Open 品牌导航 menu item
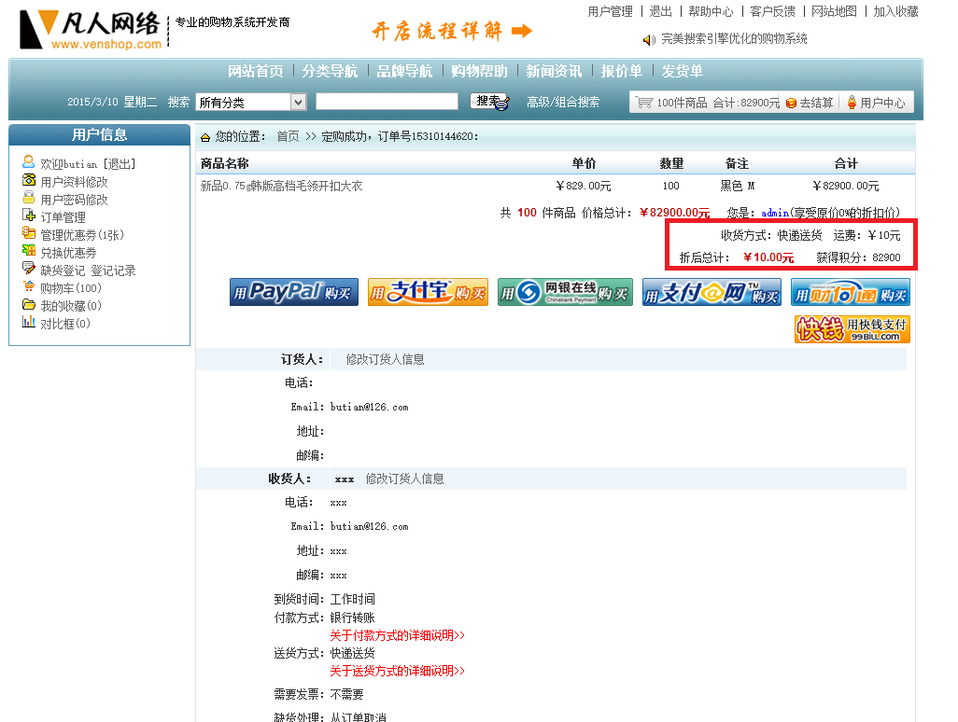 pos(404,72)
